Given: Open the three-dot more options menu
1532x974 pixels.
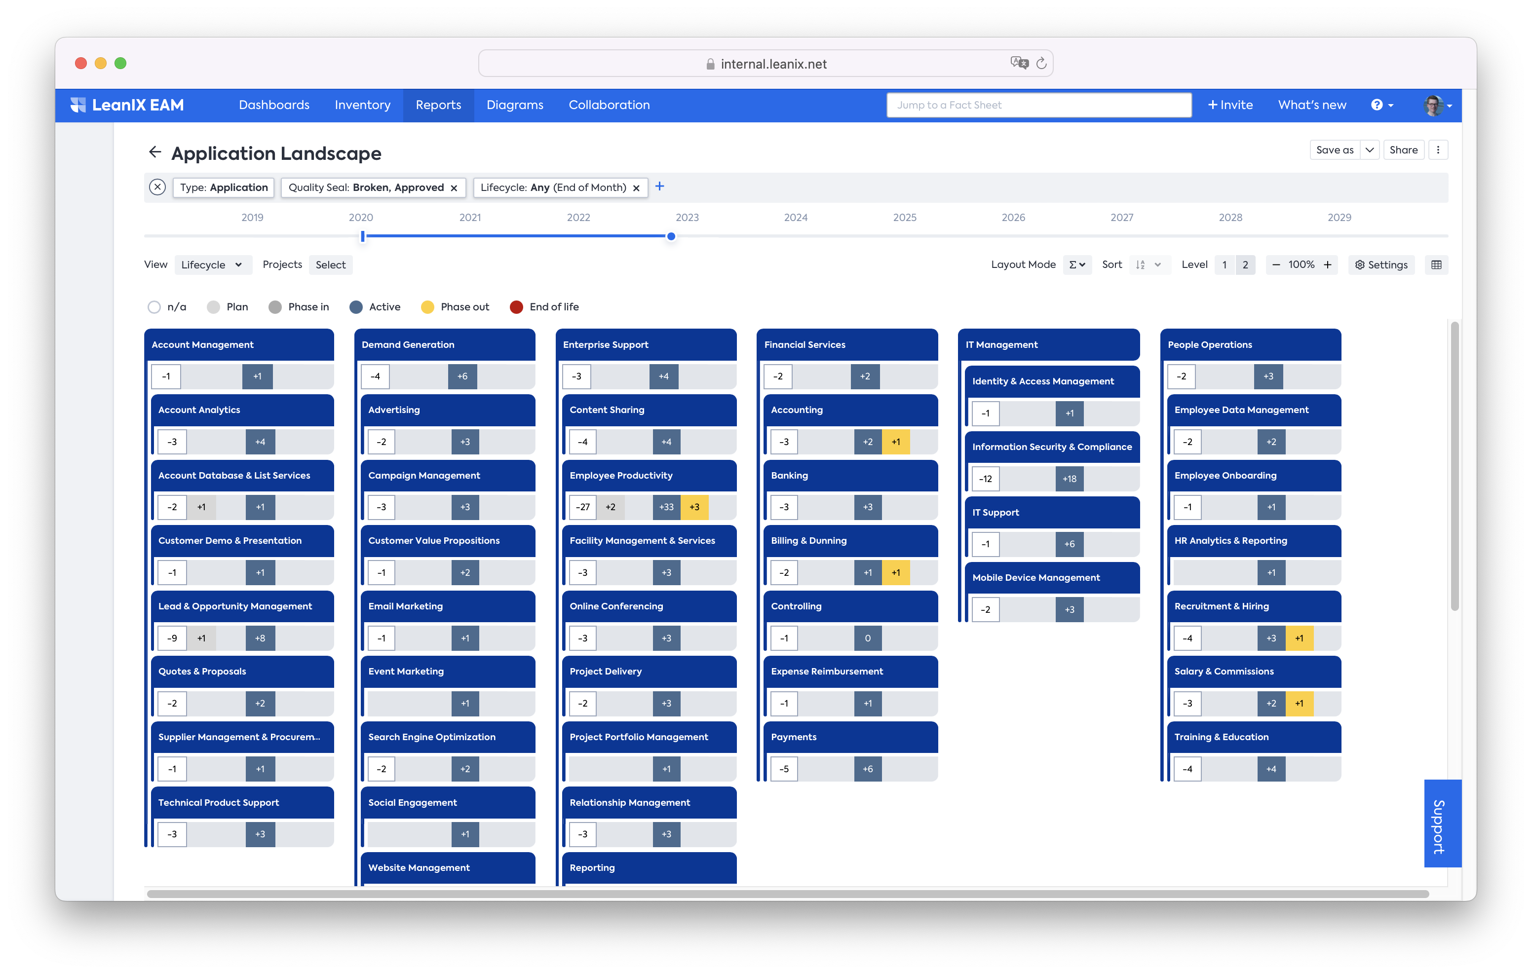Looking at the screenshot, I should click(x=1438, y=150).
